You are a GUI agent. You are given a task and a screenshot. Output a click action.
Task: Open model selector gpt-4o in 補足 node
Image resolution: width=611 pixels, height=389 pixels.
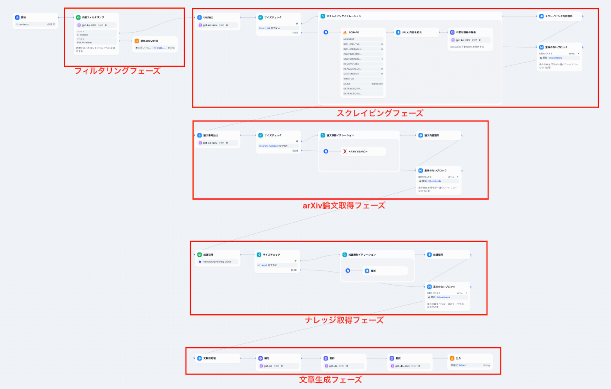tap(268, 366)
